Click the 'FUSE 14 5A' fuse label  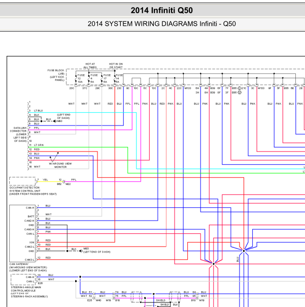tap(119, 78)
